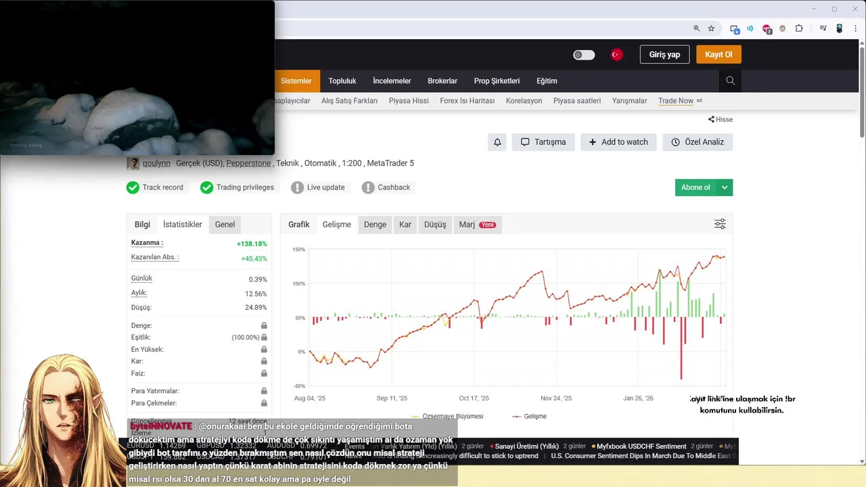866x487 pixels.
Task: Open the Korelasyon link
Action: click(524, 101)
